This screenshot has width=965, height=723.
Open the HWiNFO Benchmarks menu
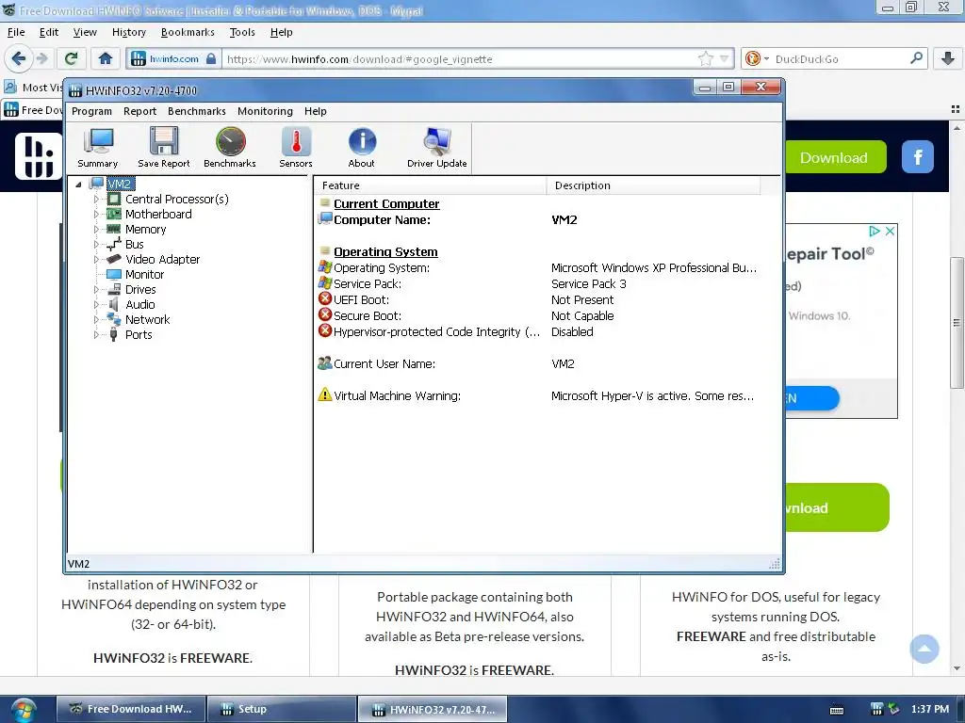click(197, 111)
